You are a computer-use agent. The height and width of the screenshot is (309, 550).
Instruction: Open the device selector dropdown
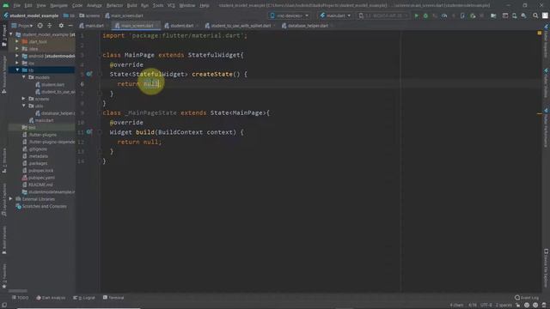pos(290,15)
